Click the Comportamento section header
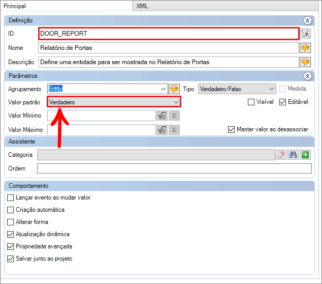The width and height of the screenshot is (322, 284). (159, 186)
